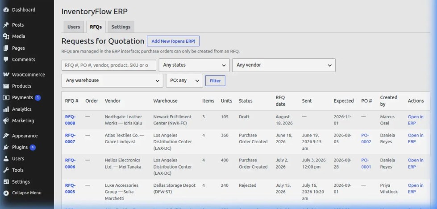
Task: Click Dallas Storage Depot (DFW-ST) cell
Action: [x=175, y=189]
